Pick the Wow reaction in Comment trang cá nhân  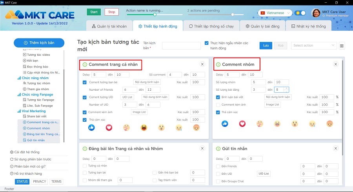pyautogui.click(x=162, y=128)
